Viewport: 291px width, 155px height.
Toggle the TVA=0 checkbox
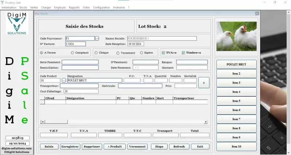tap(163, 53)
